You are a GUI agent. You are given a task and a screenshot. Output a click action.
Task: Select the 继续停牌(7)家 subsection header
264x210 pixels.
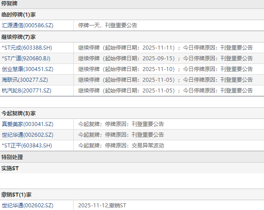[18, 37]
